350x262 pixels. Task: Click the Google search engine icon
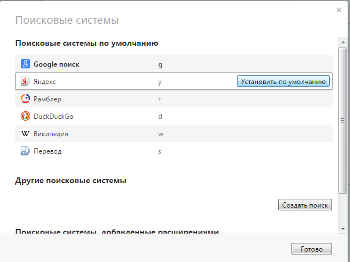(x=25, y=64)
